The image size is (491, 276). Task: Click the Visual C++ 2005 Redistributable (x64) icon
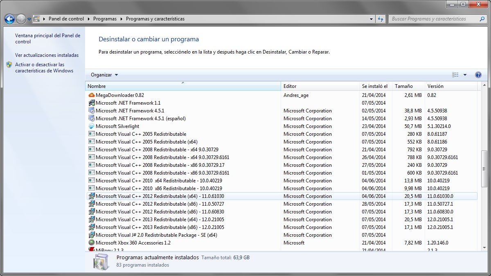coord(92,142)
